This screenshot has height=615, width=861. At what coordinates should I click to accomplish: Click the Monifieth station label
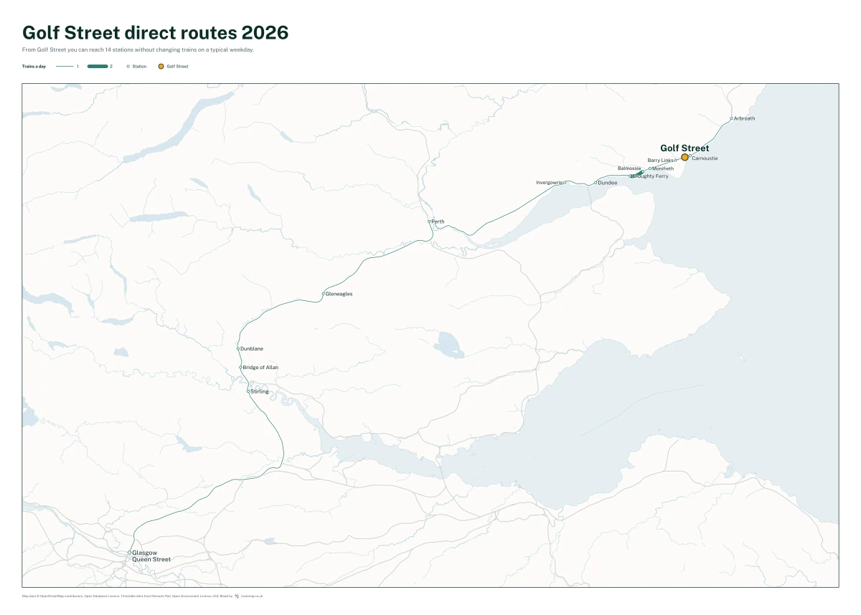tap(663, 168)
